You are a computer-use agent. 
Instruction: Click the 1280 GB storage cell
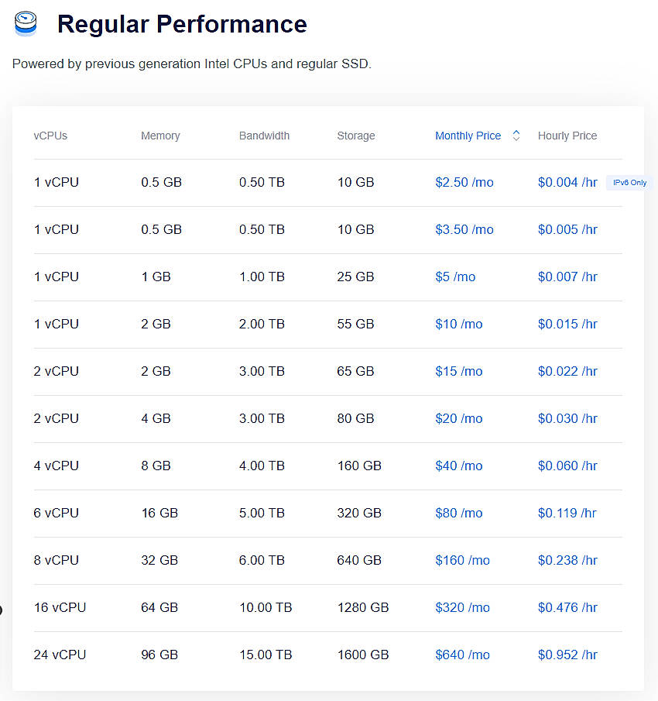click(x=363, y=607)
